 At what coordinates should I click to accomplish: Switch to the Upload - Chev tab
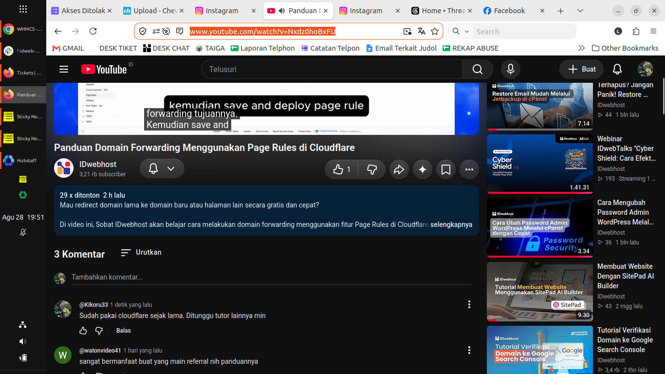[153, 11]
